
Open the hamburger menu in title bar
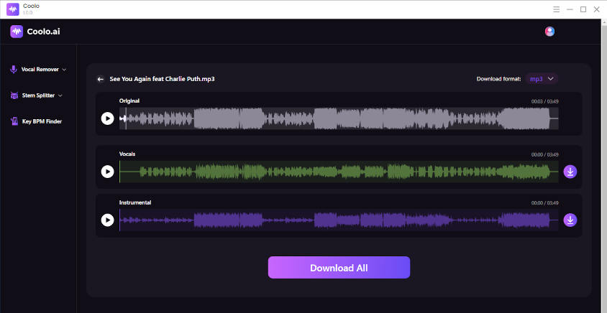point(556,9)
